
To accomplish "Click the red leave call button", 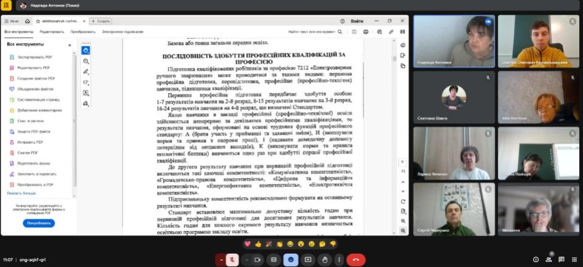I will pyautogui.click(x=356, y=259).
